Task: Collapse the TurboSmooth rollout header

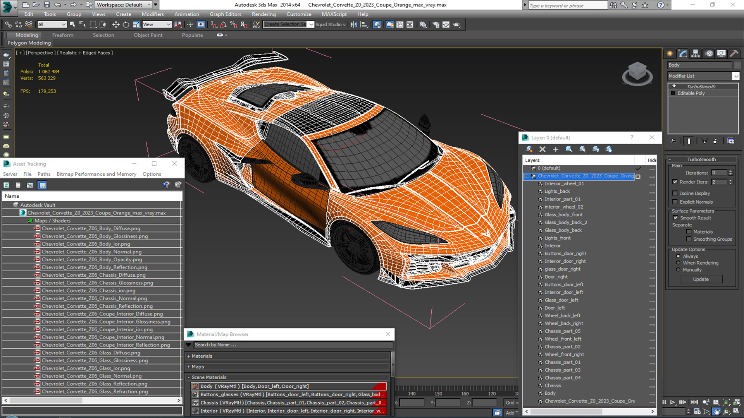Action: tap(701, 159)
